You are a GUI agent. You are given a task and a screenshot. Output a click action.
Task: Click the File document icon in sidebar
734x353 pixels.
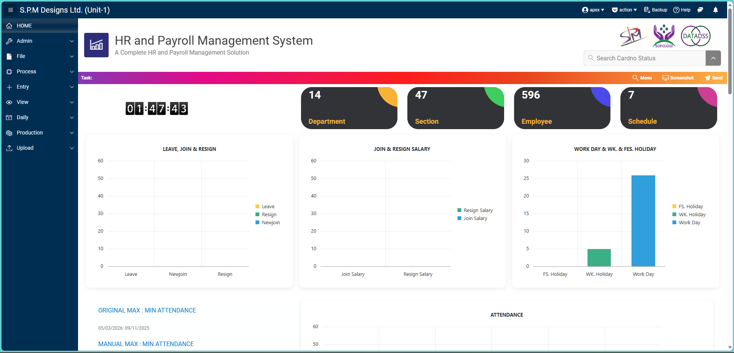tap(9, 56)
